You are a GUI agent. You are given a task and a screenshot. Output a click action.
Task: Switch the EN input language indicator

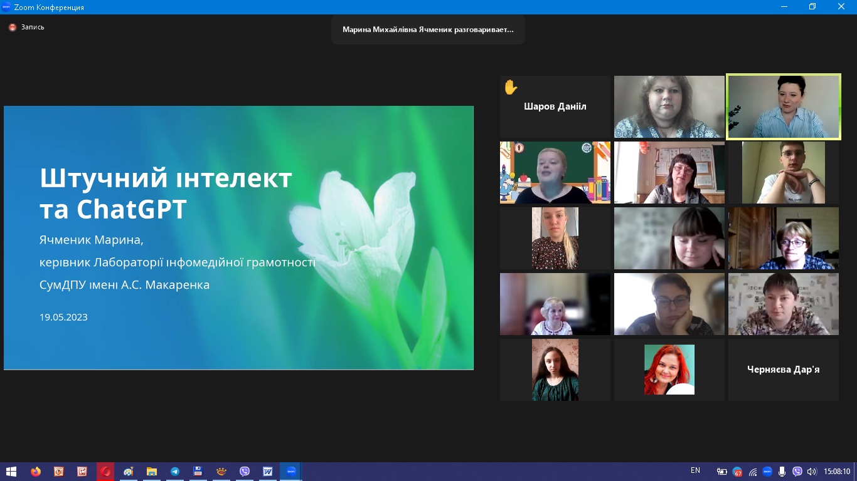(695, 470)
